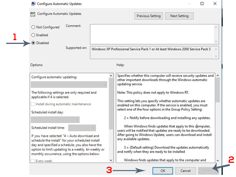Click the Configure Automatic Updates setting icon
The height and width of the screenshot is (177, 236).
click(33, 14)
